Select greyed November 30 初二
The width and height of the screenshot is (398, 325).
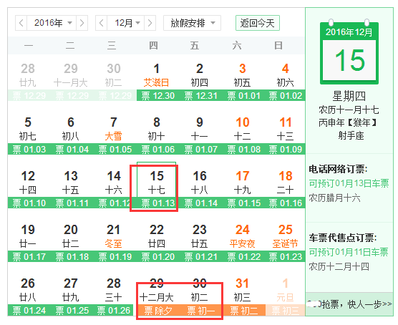pos(114,75)
